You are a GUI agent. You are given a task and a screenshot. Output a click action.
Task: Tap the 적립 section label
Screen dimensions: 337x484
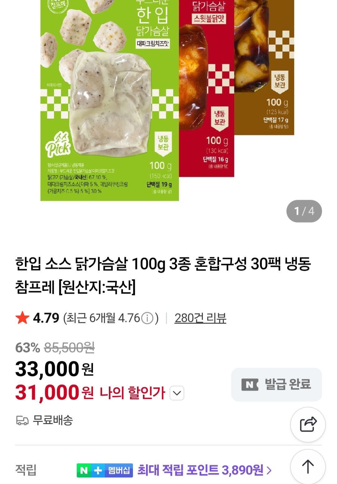coord(26,470)
